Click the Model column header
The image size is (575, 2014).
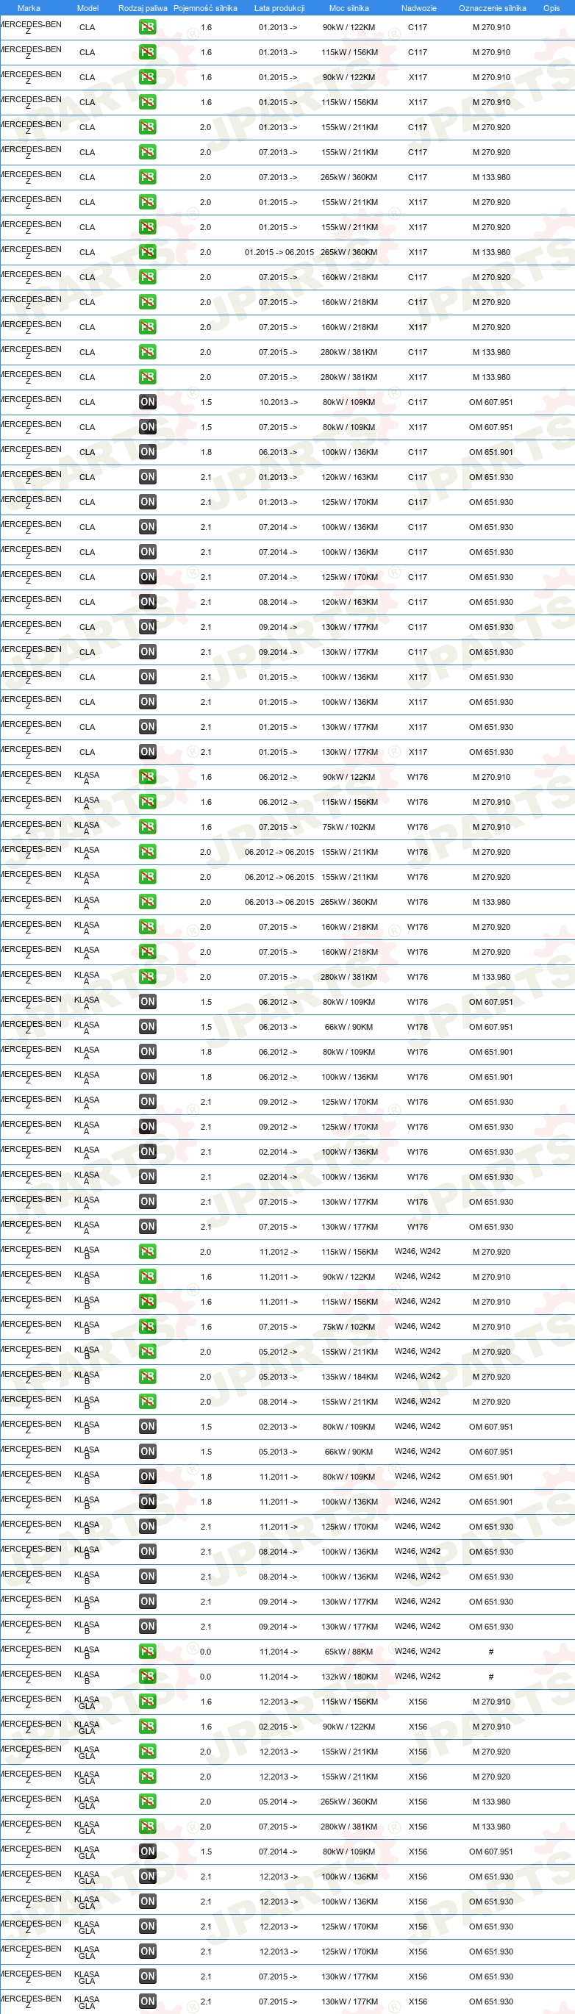[x=87, y=8]
